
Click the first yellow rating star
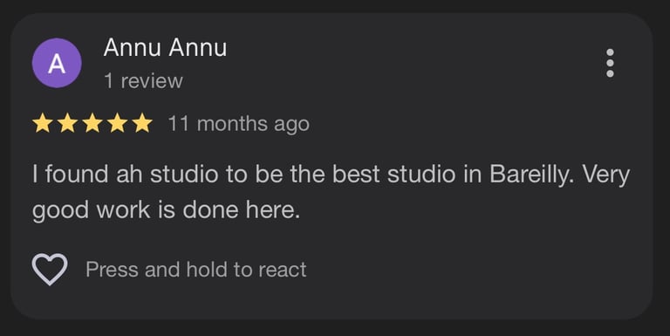point(42,124)
